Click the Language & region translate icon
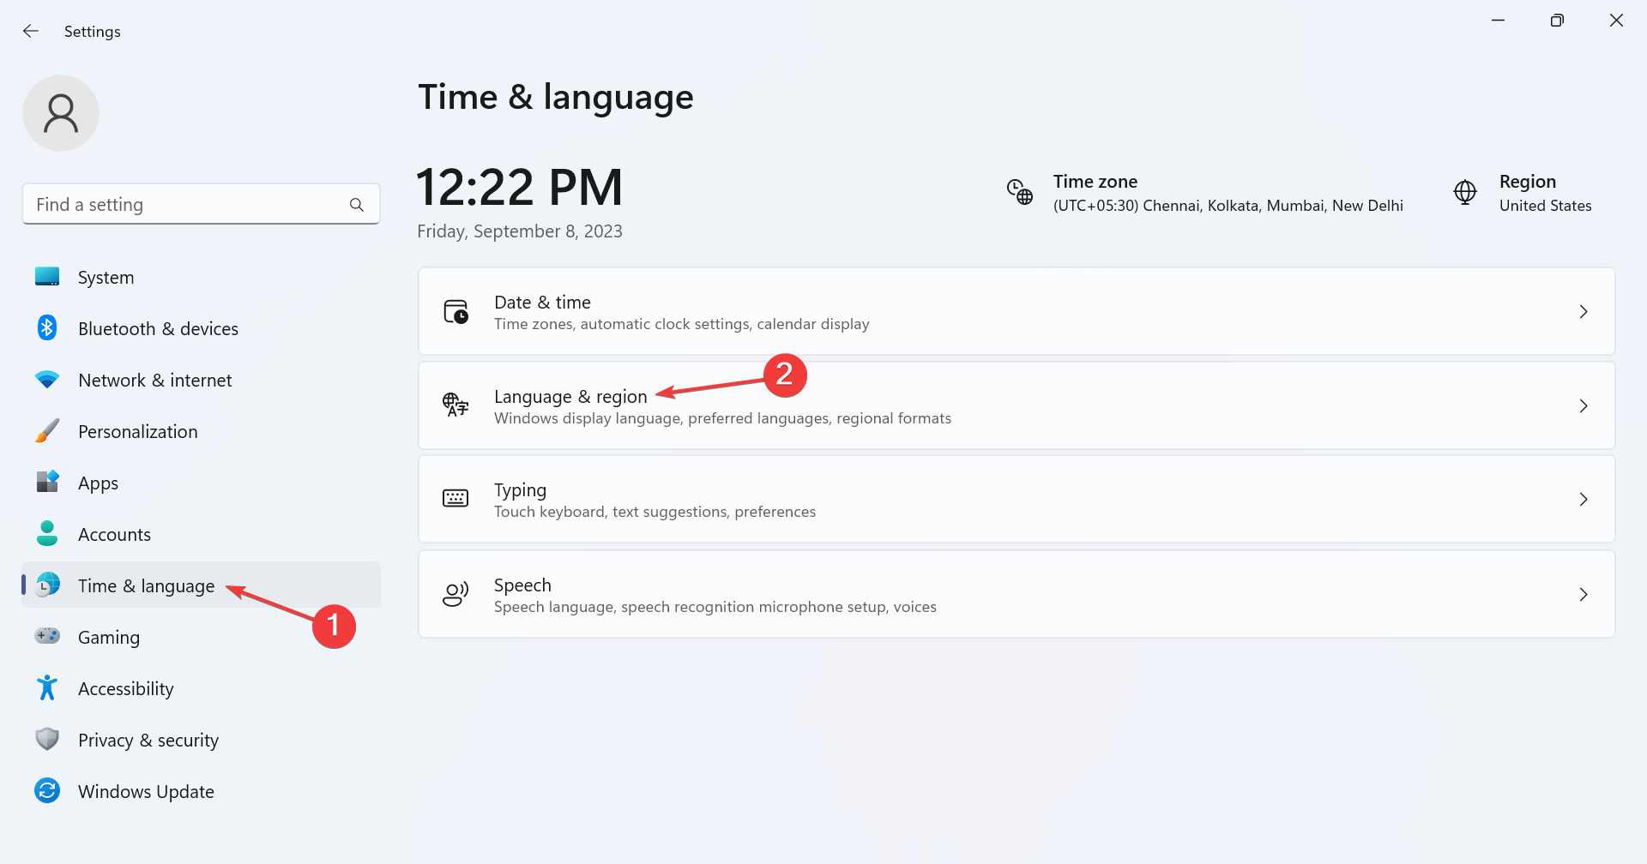1647x864 pixels. tap(455, 405)
